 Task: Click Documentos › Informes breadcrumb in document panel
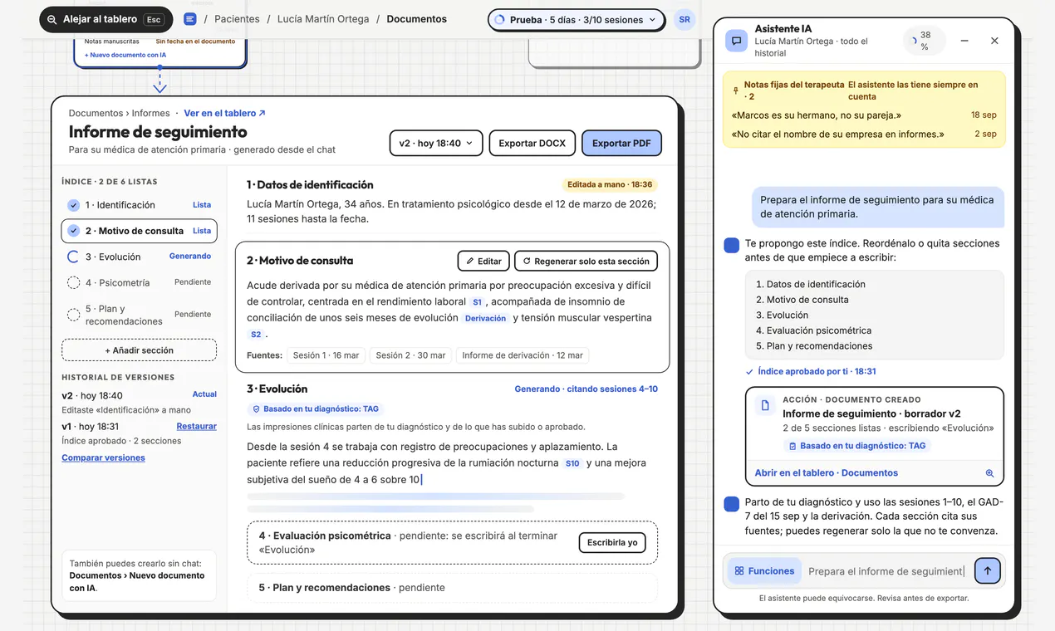(119, 113)
